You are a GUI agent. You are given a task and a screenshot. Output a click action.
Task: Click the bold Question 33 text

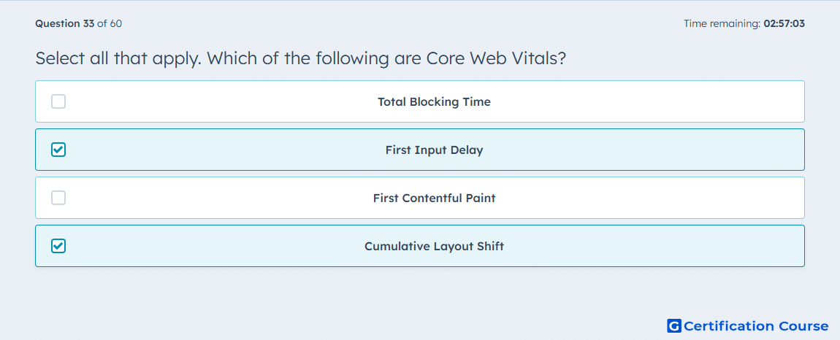coord(65,23)
